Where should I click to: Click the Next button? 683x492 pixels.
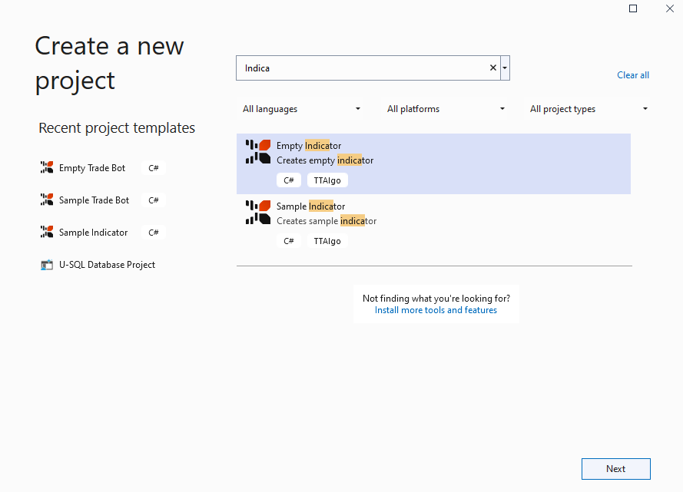(616, 469)
